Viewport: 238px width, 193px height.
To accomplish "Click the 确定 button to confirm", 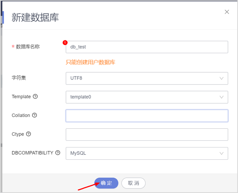I will 106,183.
